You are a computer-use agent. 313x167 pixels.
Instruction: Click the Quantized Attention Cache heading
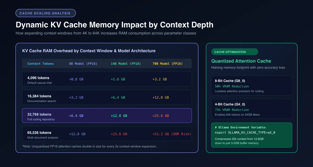pyautogui.click(x=241, y=61)
